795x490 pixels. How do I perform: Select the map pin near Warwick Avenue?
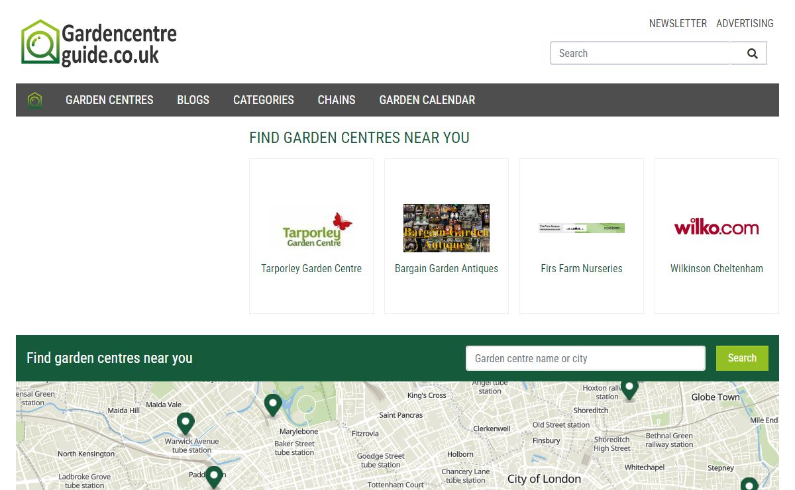click(185, 423)
